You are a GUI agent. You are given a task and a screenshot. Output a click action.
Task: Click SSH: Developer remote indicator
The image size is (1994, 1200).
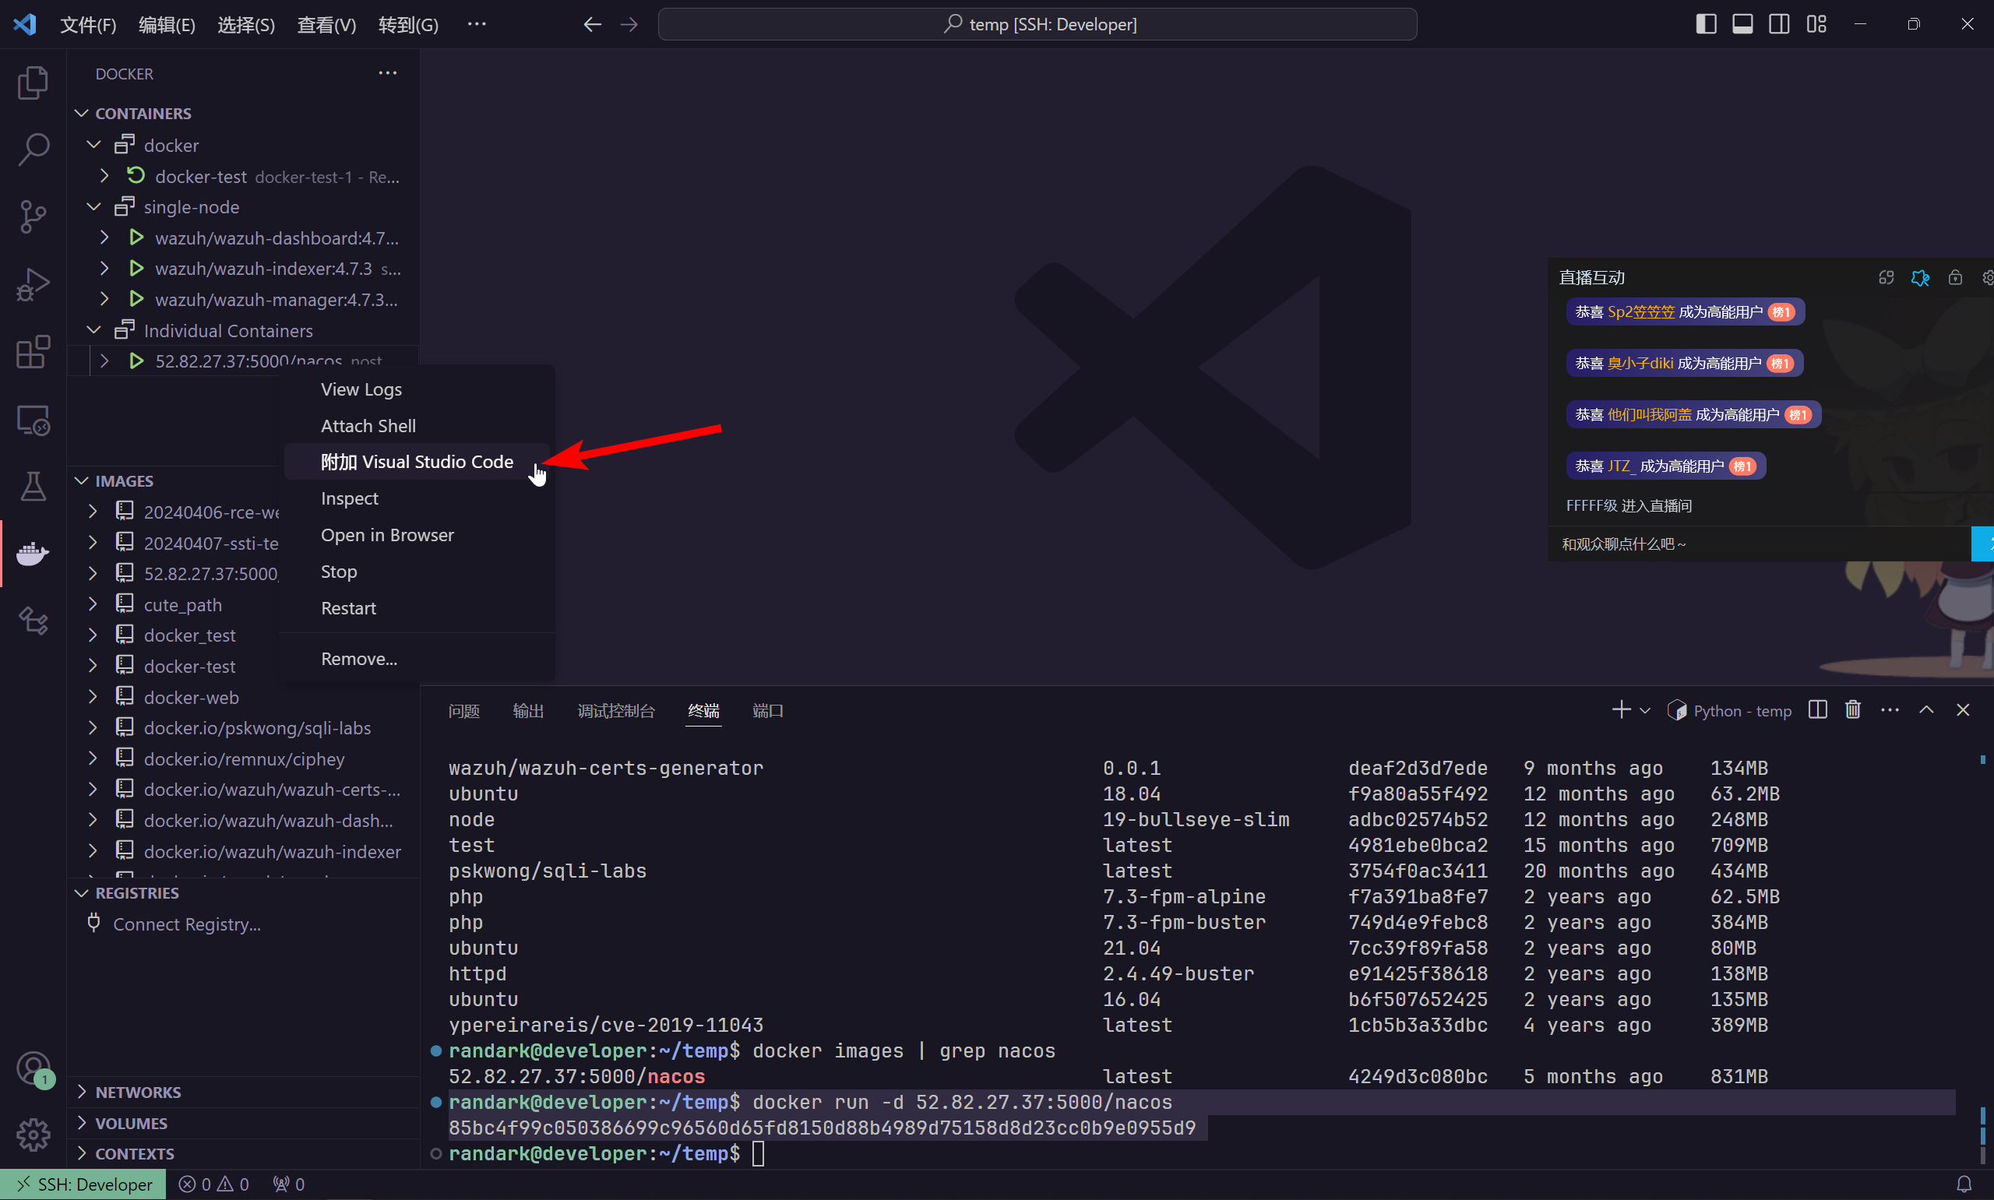pyautogui.click(x=83, y=1184)
